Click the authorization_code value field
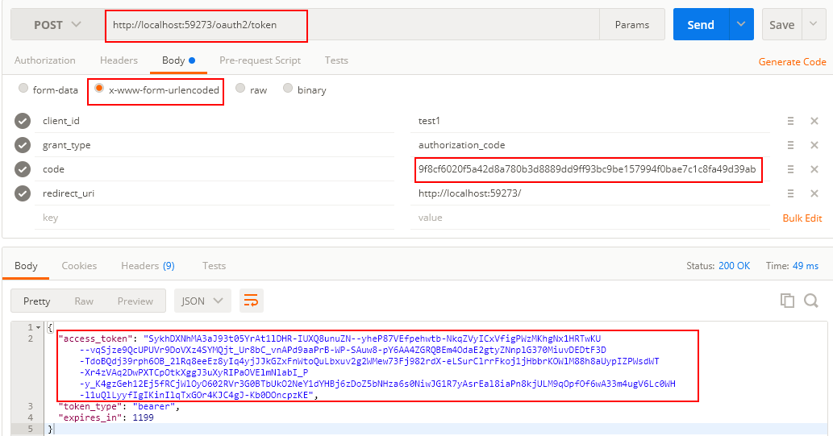833x436 pixels. pos(590,145)
